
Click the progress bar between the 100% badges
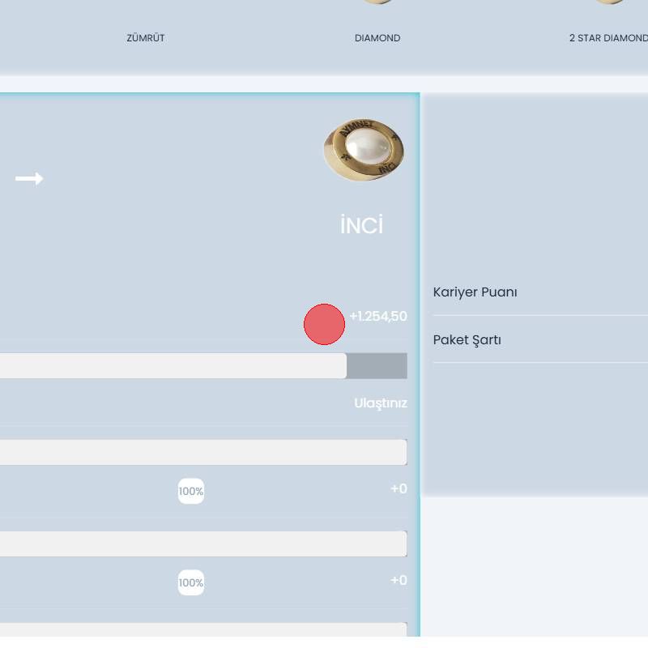point(202,544)
